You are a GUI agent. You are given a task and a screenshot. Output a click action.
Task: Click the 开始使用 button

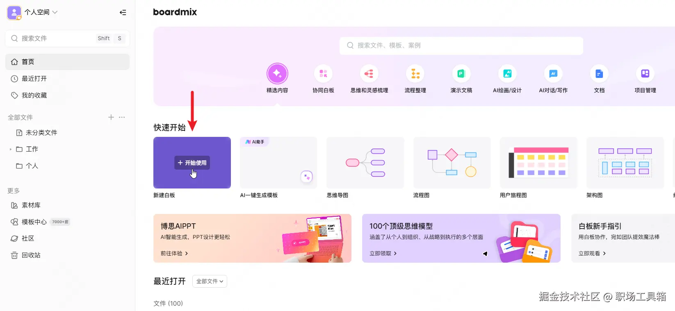[x=192, y=163]
